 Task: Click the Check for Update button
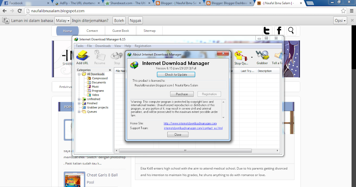click(176, 75)
